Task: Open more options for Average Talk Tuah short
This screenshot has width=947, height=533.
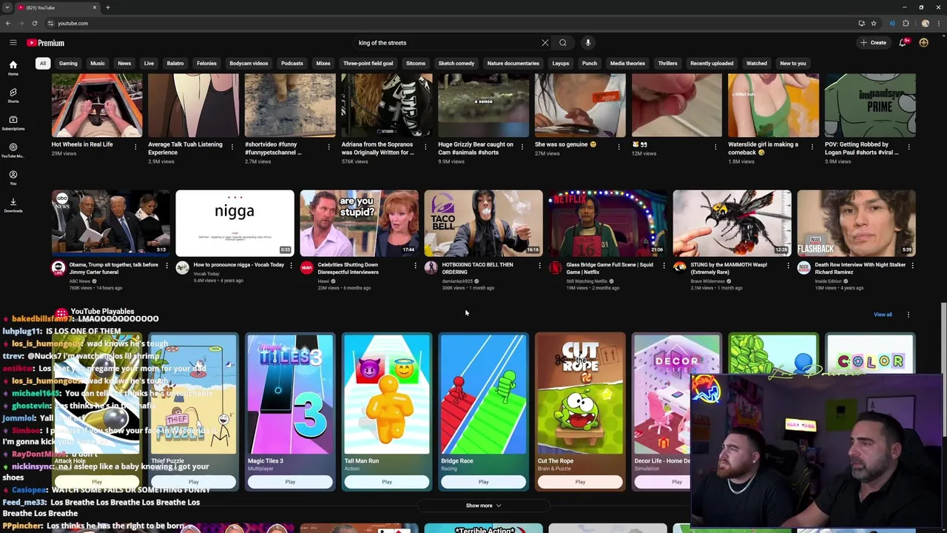Action: click(x=232, y=147)
